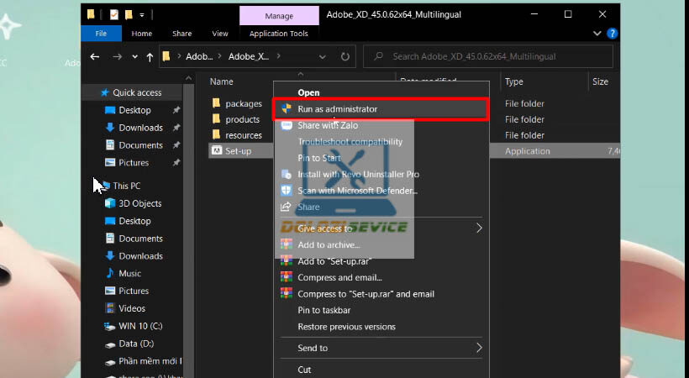Click the navigation pane scroll-up arrow
This screenshot has height=378, width=689.
click(x=188, y=78)
